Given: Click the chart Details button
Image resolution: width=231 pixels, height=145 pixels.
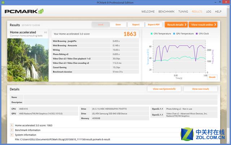Looking at the screenshot, I should [212, 77].
